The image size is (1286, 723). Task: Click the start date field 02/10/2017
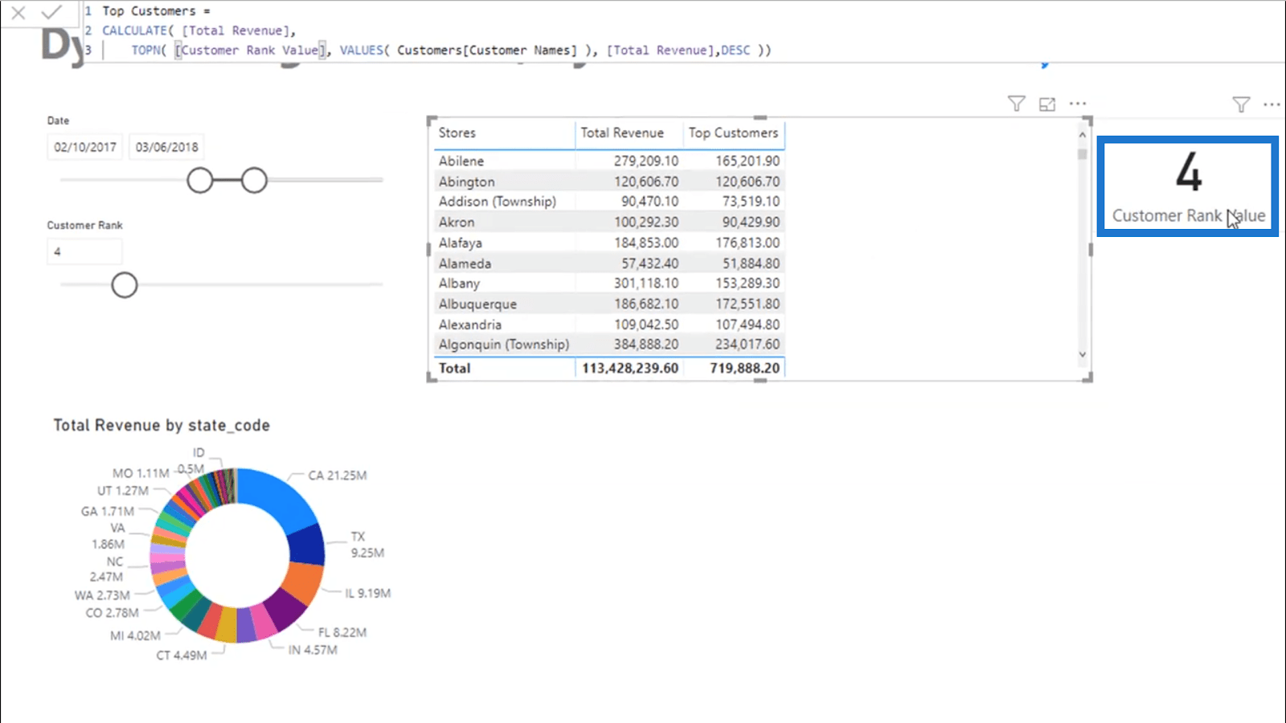click(85, 147)
